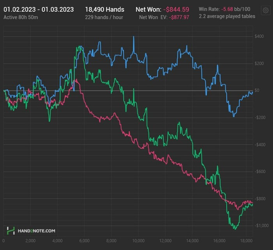The width and height of the screenshot is (273, 250).
Task: Click the $0 y-axis label
Action: (x=257, y=90)
